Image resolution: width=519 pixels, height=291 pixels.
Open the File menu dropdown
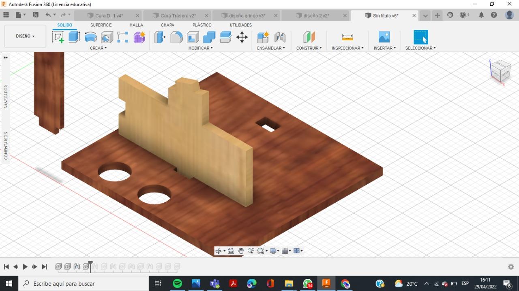click(20, 15)
